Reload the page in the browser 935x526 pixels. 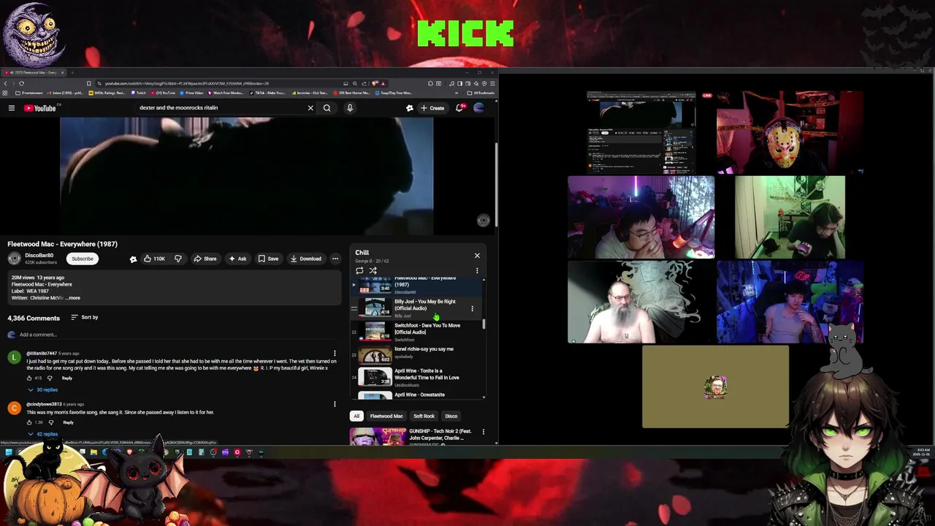(x=21, y=83)
